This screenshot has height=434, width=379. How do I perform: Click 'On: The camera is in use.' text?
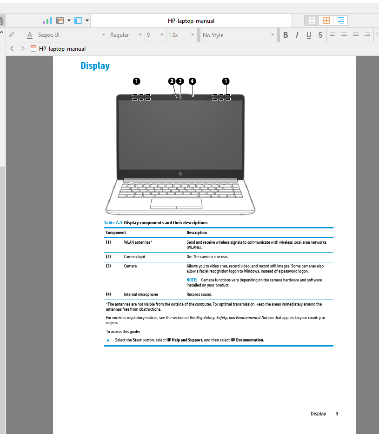pos(207,257)
